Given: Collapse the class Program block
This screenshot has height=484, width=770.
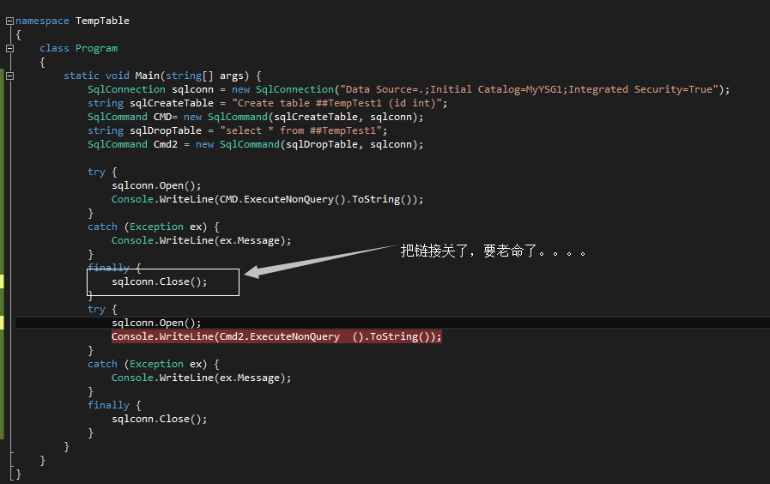Looking at the screenshot, I should pyautogui.click(x=9, y=49).
